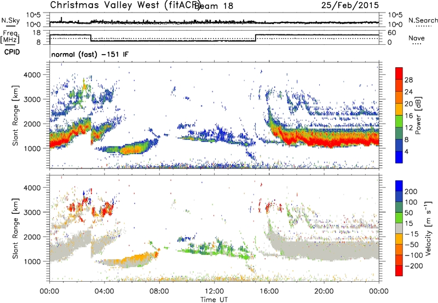This screenshot has height=303, width=438.
Task: Click the "4" label on the Power color bar
Action: click(x=407, y=151)
